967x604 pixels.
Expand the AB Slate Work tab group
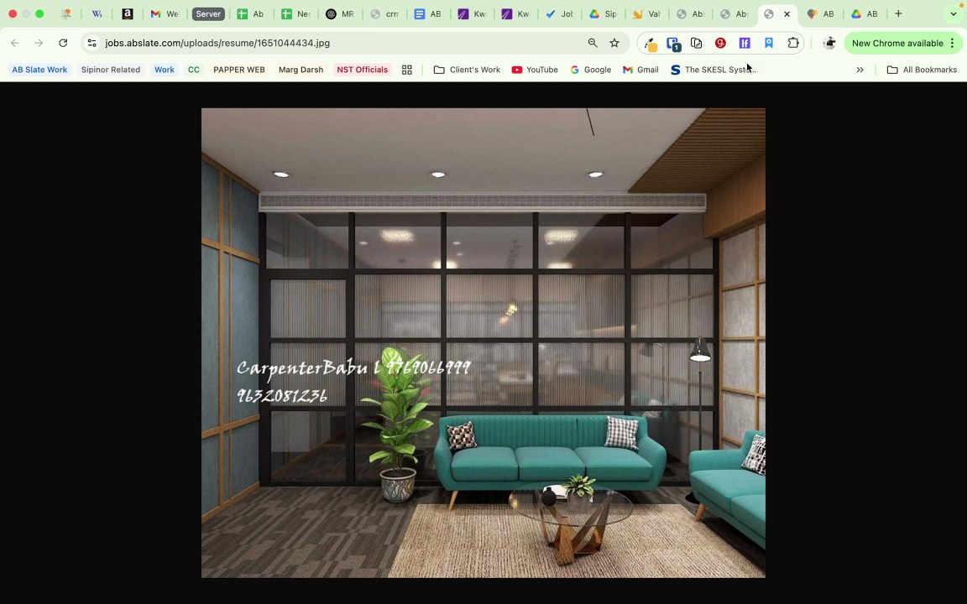click(x=39, y=70)
